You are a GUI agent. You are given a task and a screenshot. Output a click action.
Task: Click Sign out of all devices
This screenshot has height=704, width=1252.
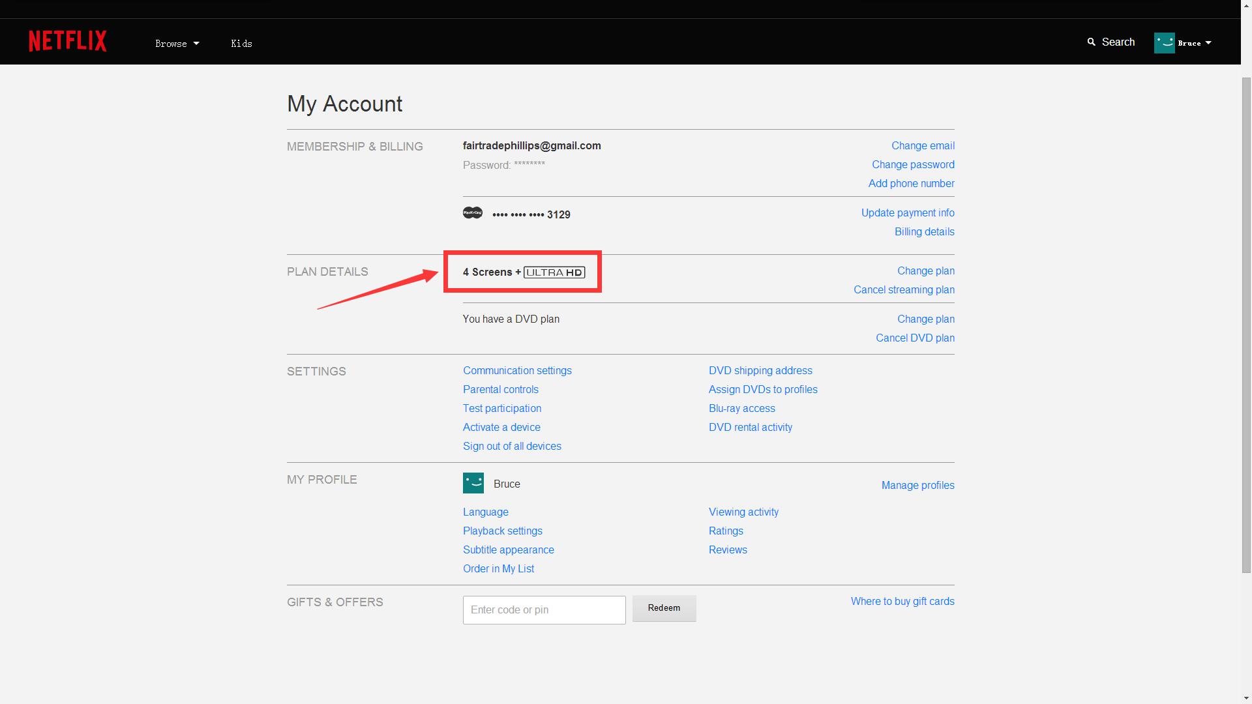[512, 446]
